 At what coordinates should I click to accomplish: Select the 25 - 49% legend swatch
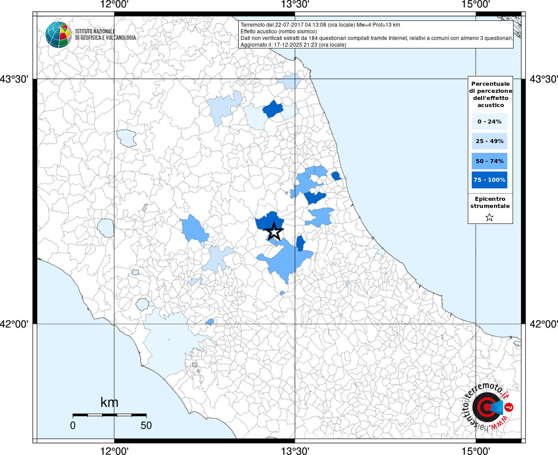click(490, 141)
